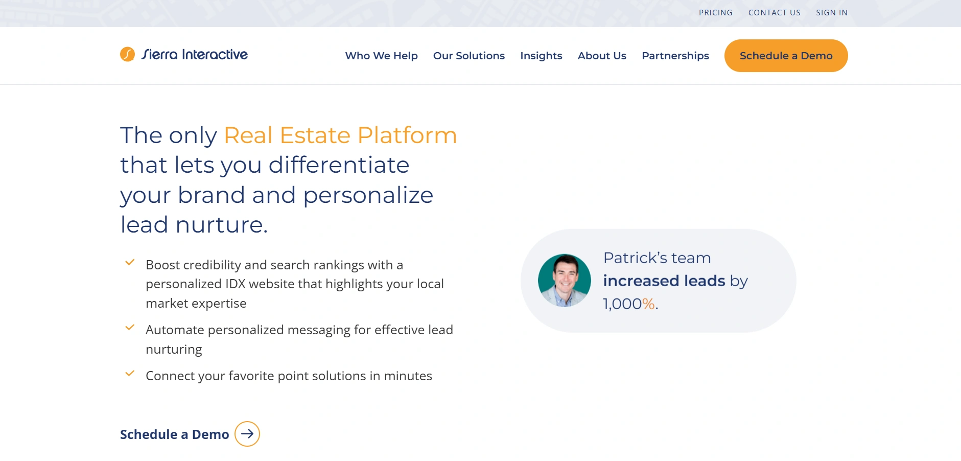Open the Who We Help menu
The height and width of the screenshot is (461, 961).
(x=381, y=56)
